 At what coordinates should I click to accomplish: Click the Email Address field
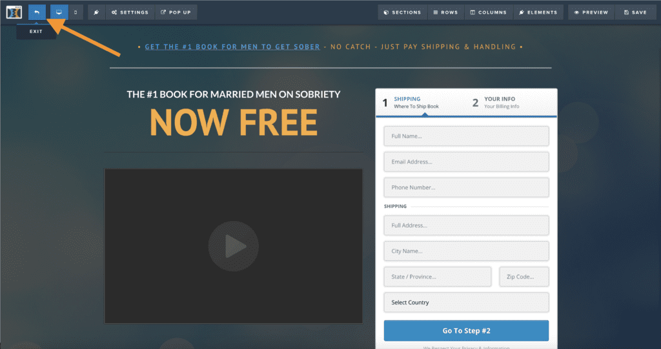pos(466,162)
